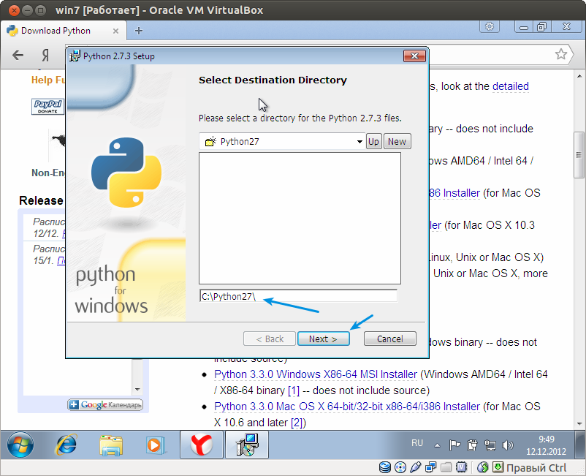This screenshot has width=586, height=476.
Task: Switch to Yandex browser in taskbar
Action: tap(202, 445)
